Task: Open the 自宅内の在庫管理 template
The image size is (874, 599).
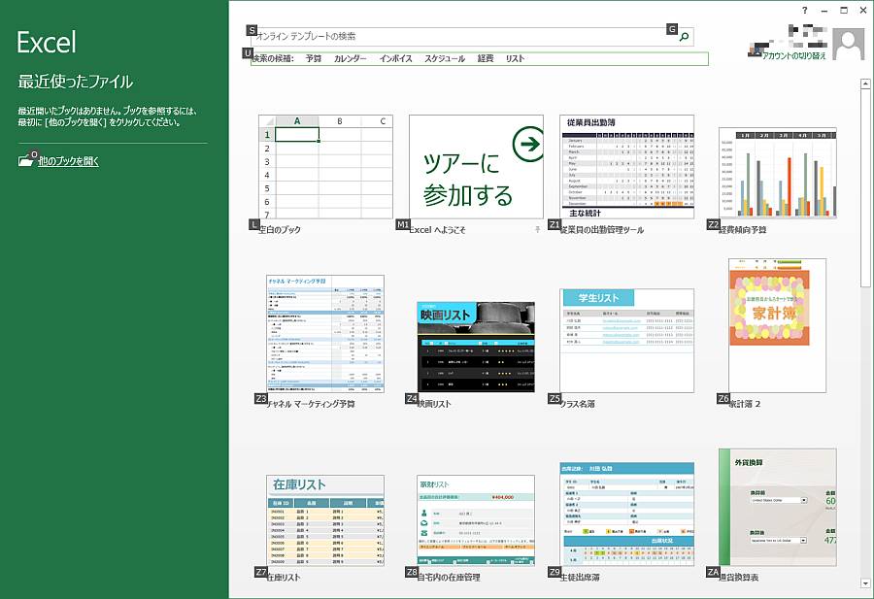Action: (476, 520)
